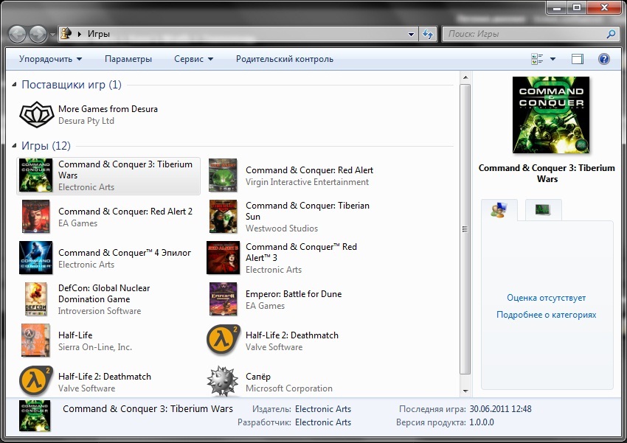Click the search magnifier icon

[x=611, y=35]
